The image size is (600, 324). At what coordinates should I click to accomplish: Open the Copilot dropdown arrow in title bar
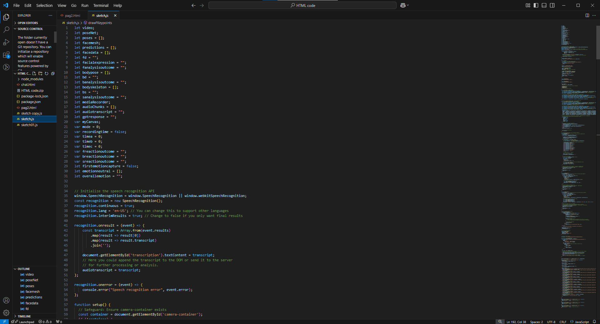[x=408, y=5]
